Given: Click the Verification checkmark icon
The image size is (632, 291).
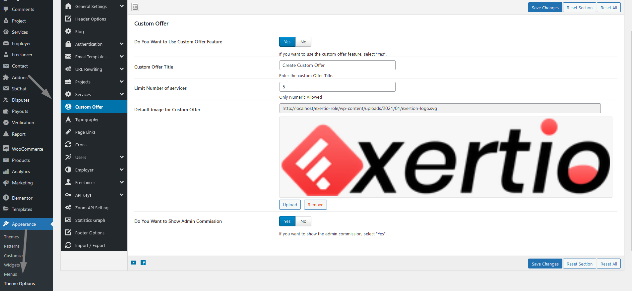Looking at the screenshot, I should click(x=6, y=122).
